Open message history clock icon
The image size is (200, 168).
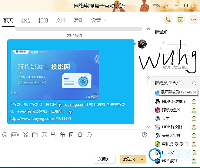[x=145, y=135]
